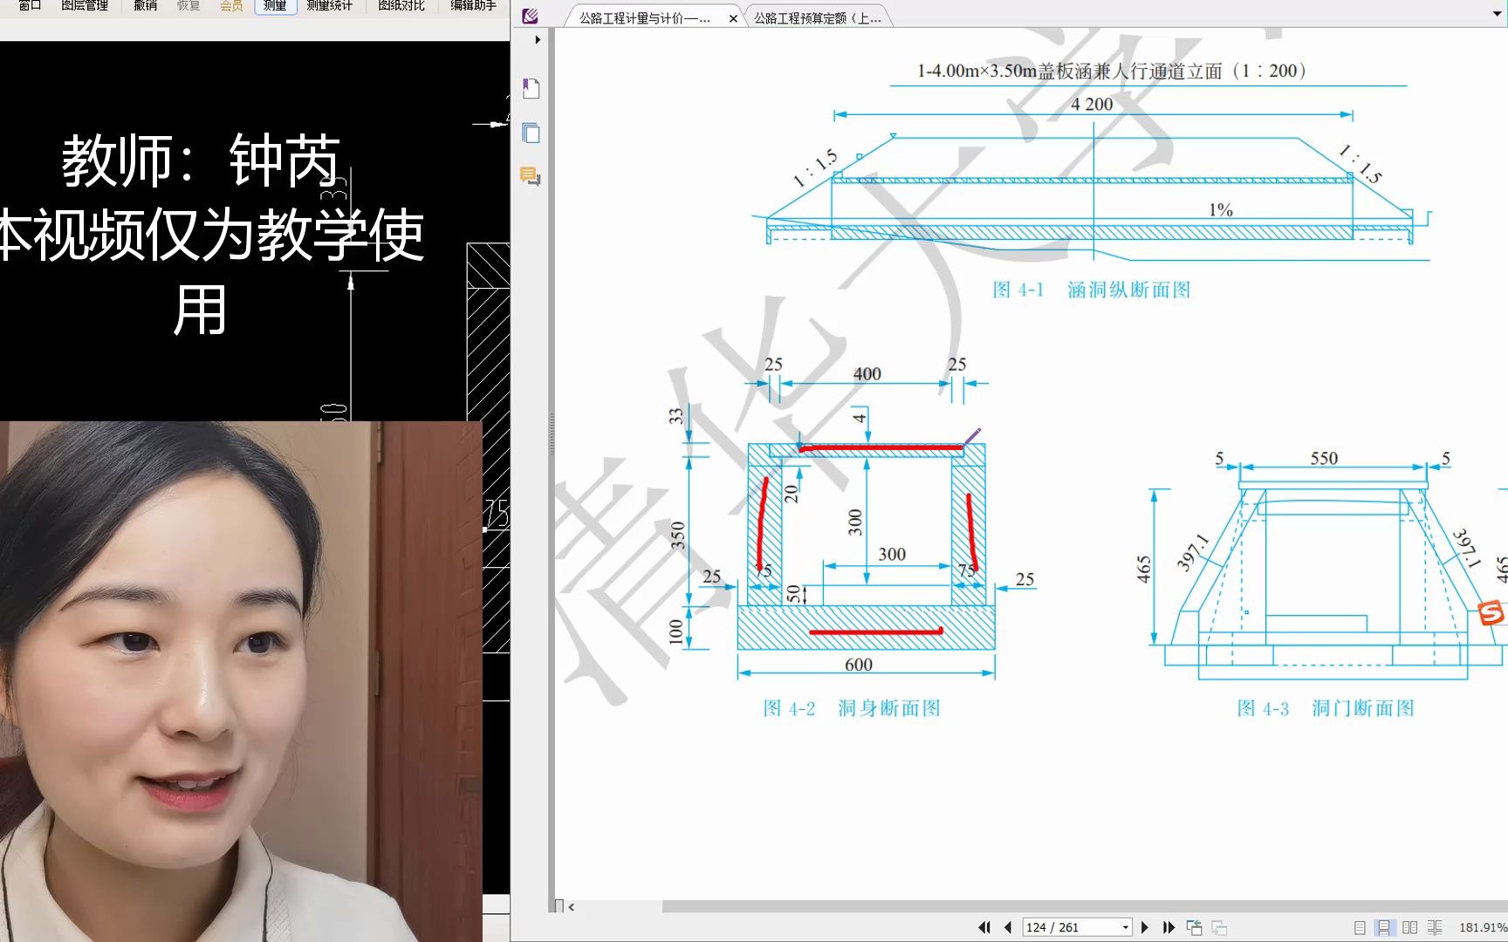The height and width of the screenshot is (942, 1508).
Task: Click 会员 in the CAD toolbar
Action: click(x=231, y=6)
